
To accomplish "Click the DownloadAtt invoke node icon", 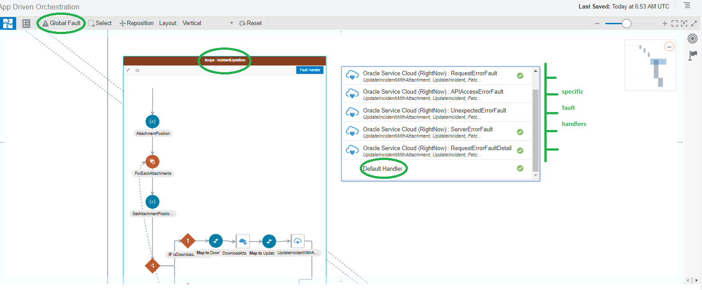I will [243, 241].
